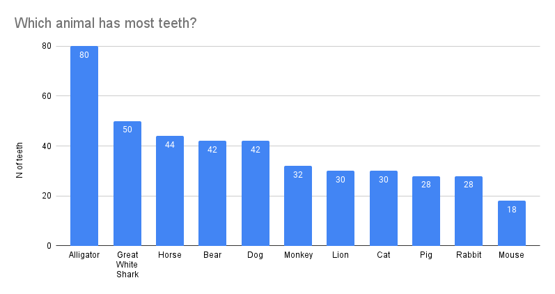Click the 'Great White Shark' axis label
The image size is (555, 294).
(x=127, y=264)
